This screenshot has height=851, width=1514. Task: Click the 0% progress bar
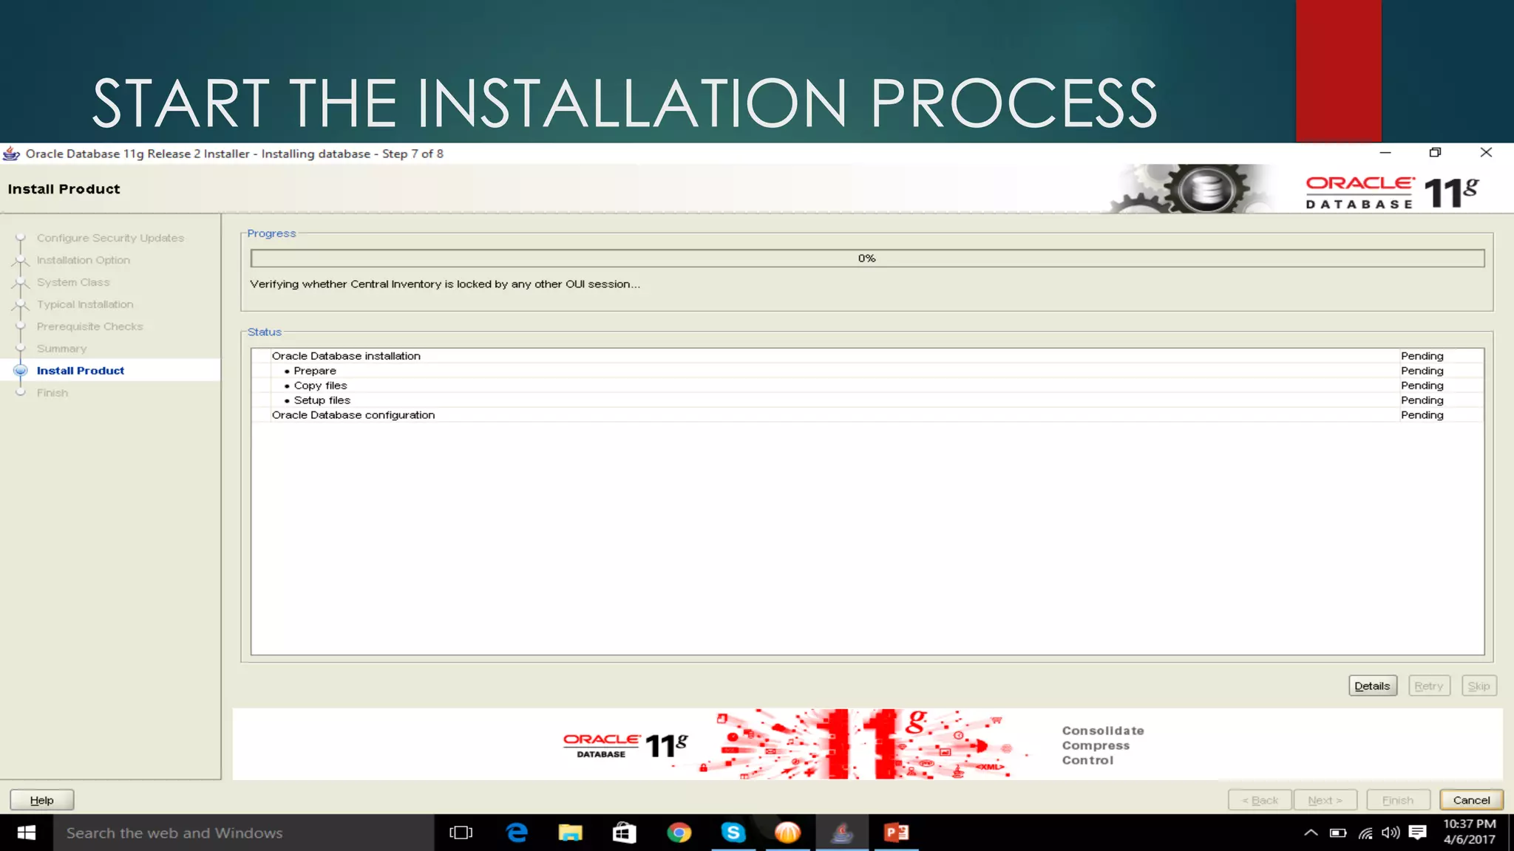tap(867, 258)
